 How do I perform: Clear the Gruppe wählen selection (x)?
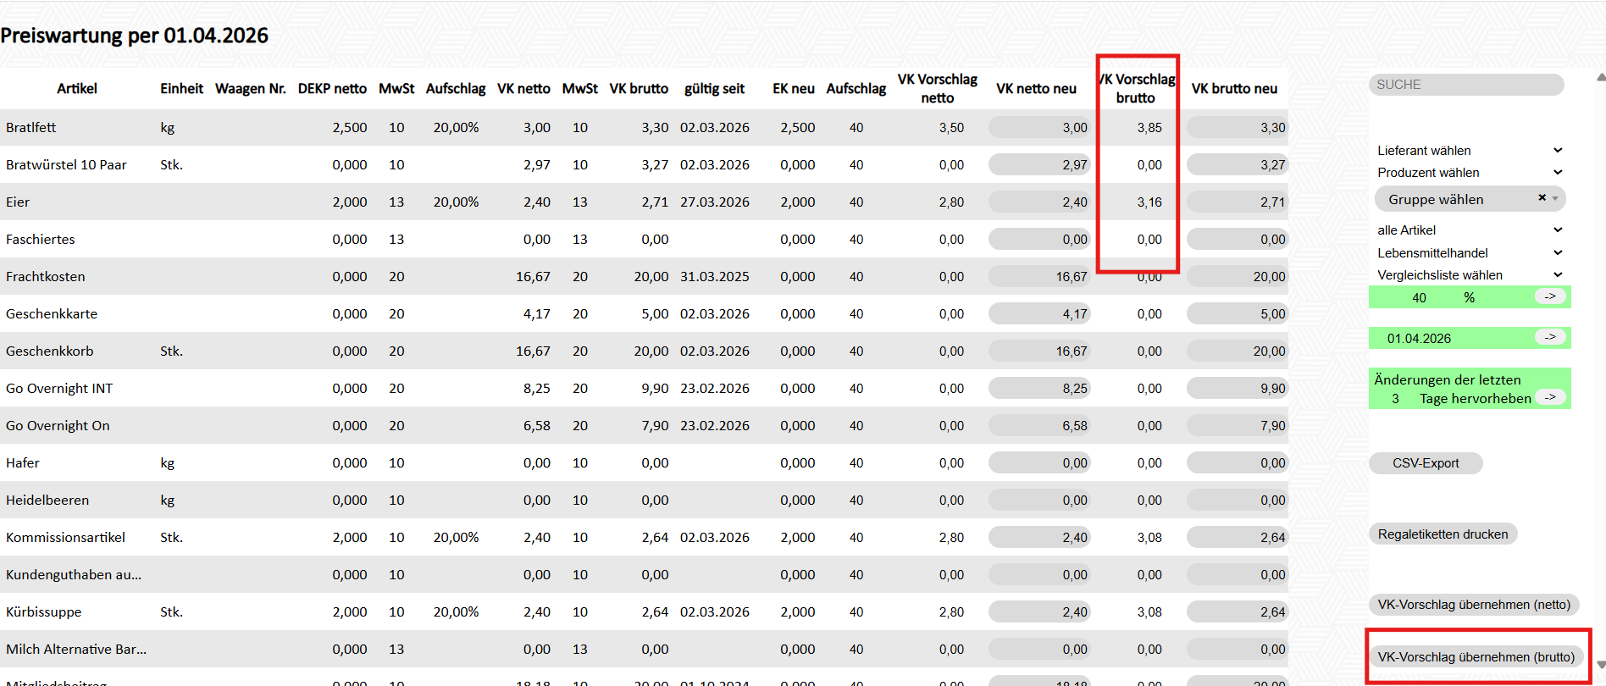pos(1542,198)
